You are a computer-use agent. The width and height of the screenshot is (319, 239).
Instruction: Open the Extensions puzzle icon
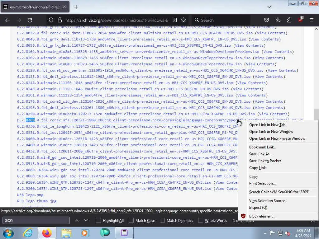point(289,20)
